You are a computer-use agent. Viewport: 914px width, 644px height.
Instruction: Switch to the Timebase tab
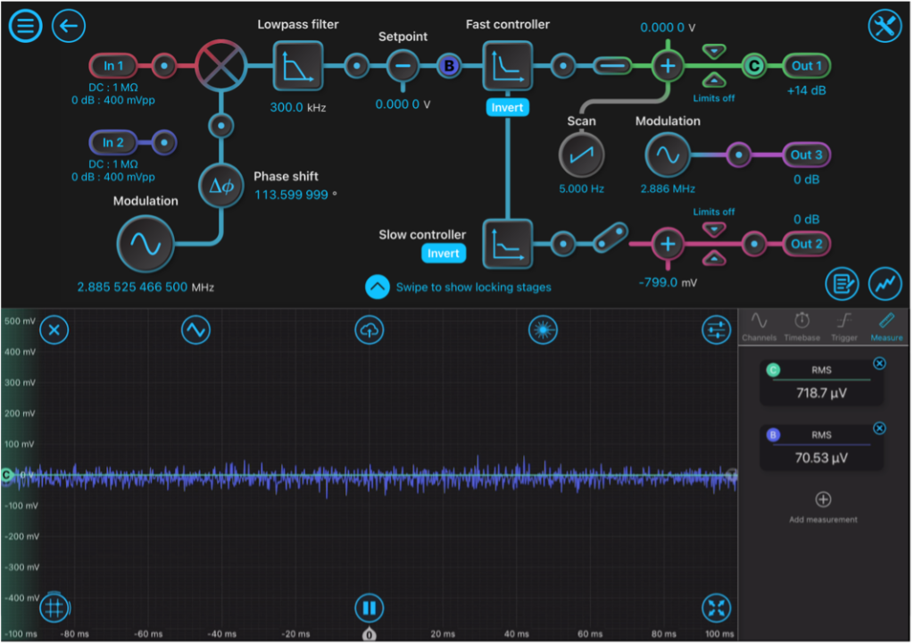click(x=802, y=327)
